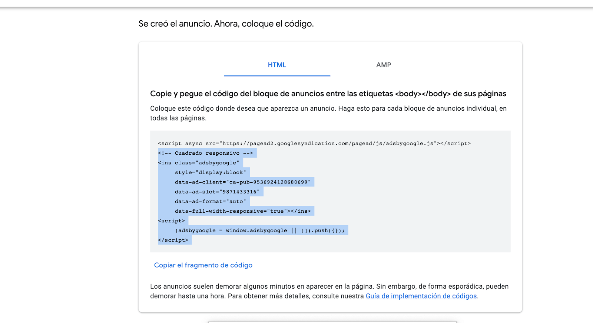Click the data-full-width-responsive code line
Image resolution: width=593 pixels, height=323 pixels.
243,211
